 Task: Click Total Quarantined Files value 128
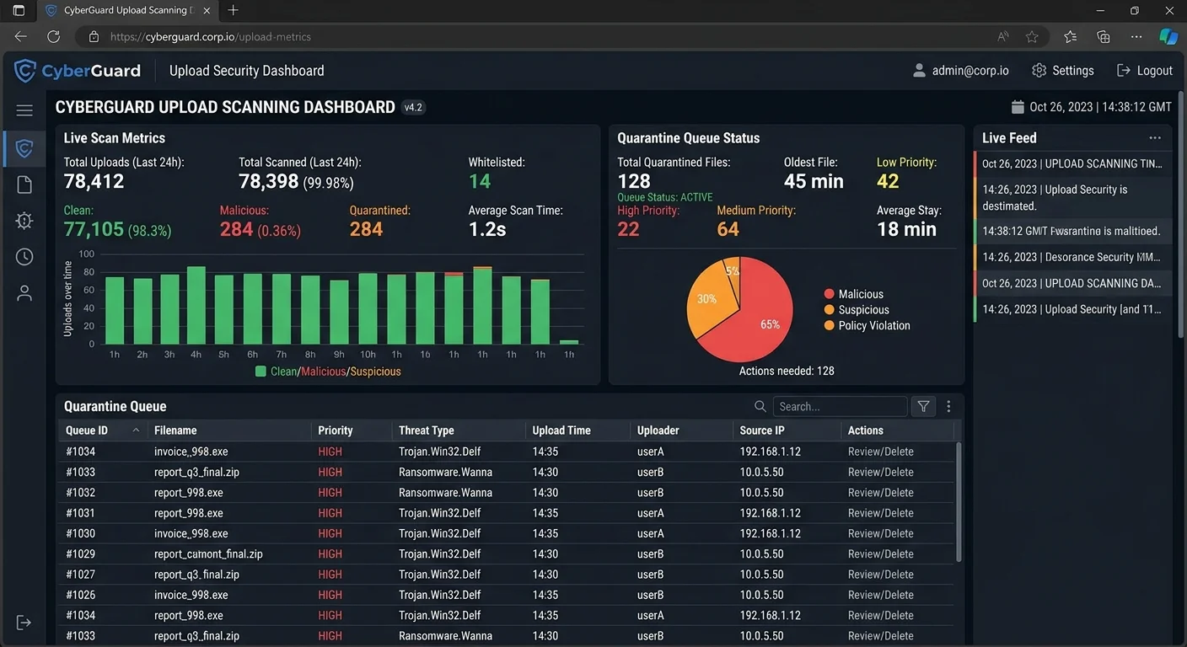click(634, 181)
